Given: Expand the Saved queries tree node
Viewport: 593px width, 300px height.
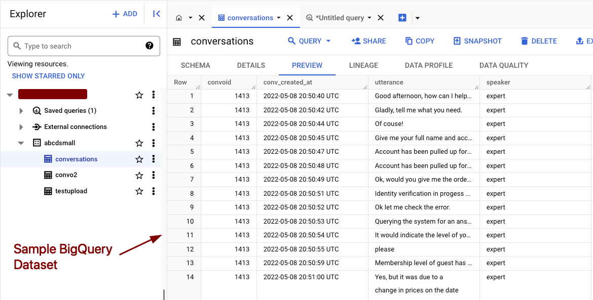Looking at the screenshot, I should (x=21, y=111).
